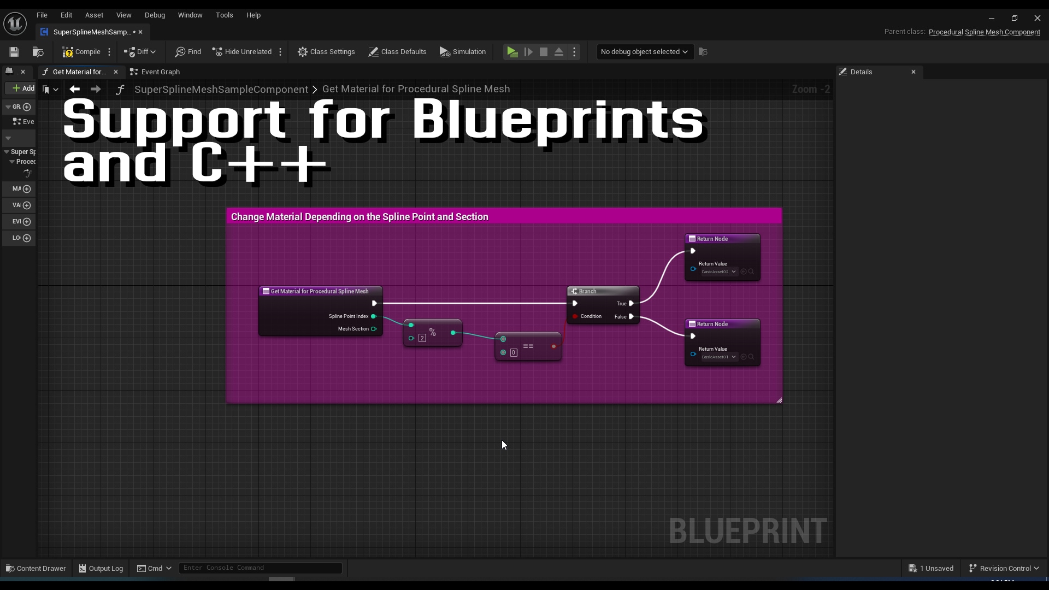
Task: Follow the Procedural Spline Mesh Component link
Action: point(984,32)
